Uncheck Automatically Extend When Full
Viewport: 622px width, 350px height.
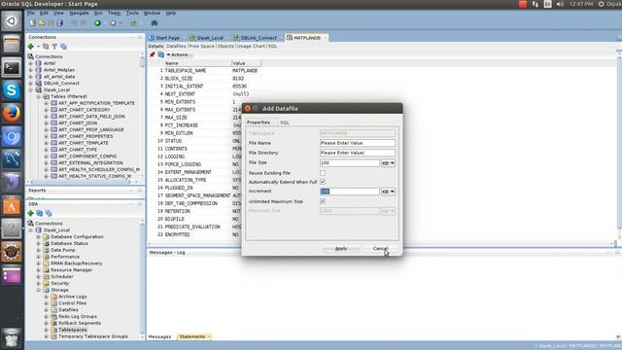[323, 182]
